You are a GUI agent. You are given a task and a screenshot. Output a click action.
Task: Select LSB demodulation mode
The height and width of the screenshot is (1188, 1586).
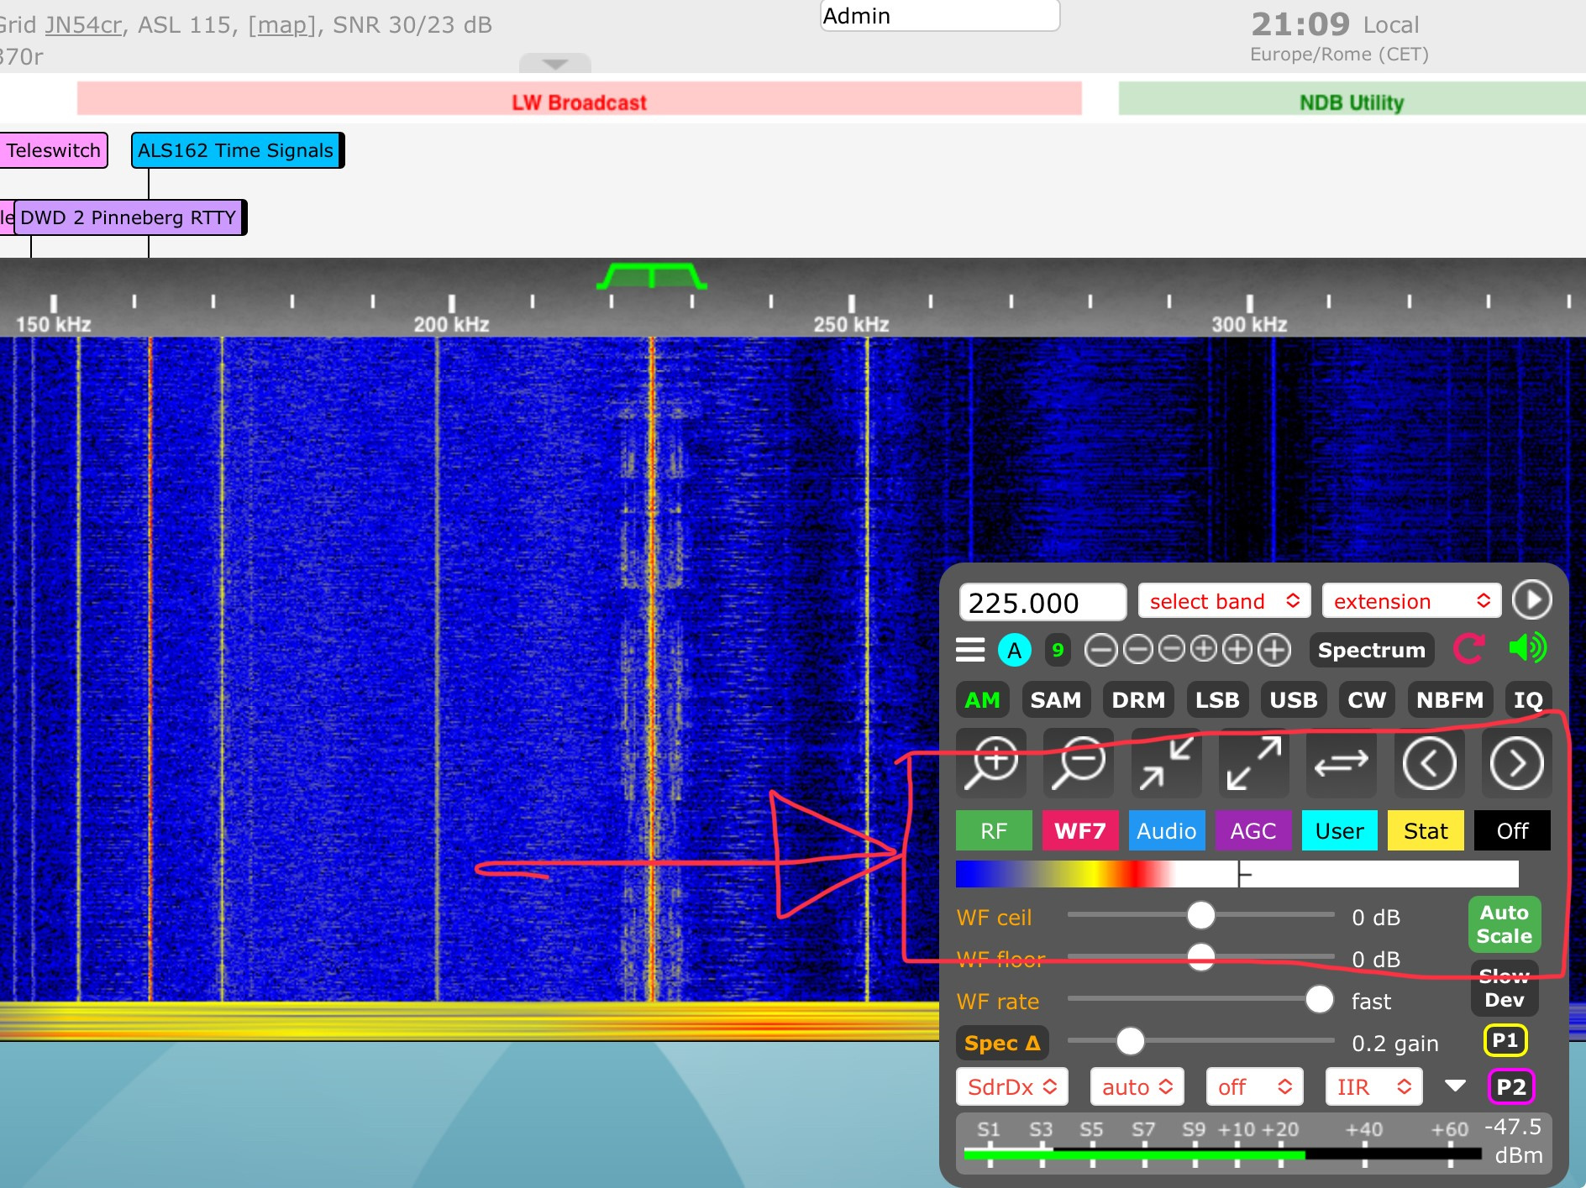coord(1217,699)
